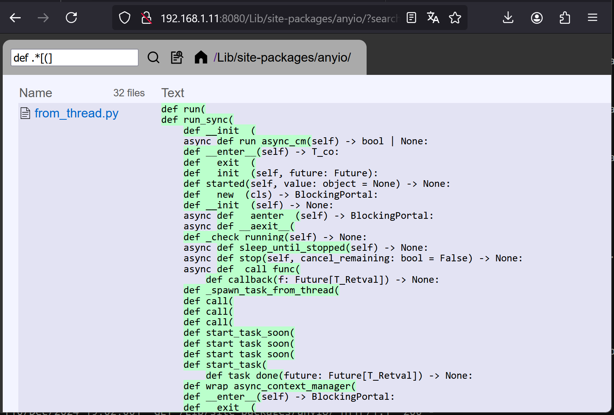Open the browser hamburger menu
Screen dimensions: 614x415
click(593, 18)
